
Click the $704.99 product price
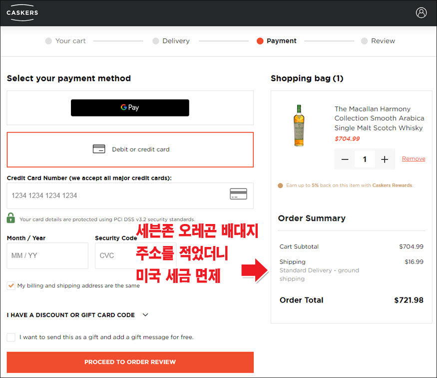pyautogui.click(x=347, y=138)
